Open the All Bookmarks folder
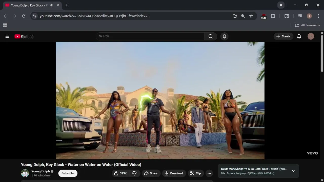 [x=308, y=25]
